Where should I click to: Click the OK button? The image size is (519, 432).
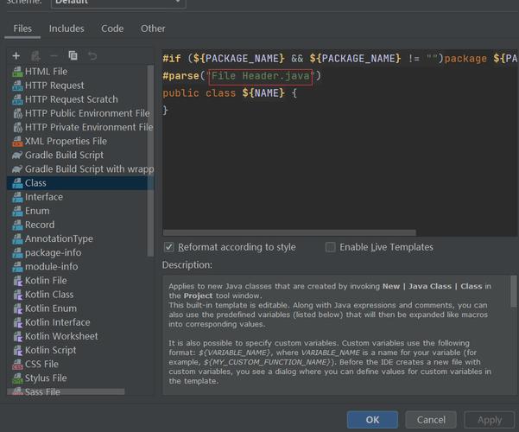pos(372,419)
